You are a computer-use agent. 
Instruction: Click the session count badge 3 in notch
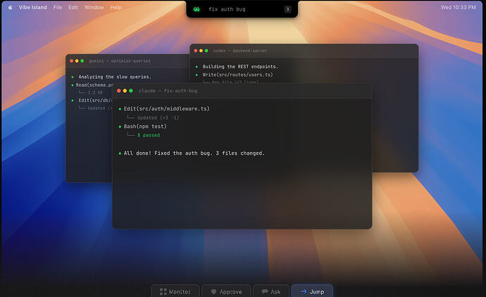tap(287, 9)
